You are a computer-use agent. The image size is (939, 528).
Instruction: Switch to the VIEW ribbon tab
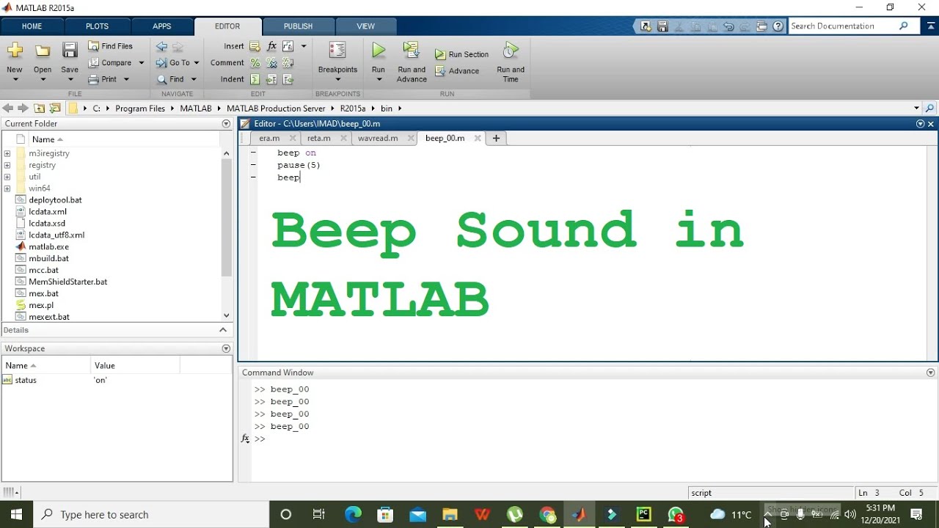click(x=365, y=26)
